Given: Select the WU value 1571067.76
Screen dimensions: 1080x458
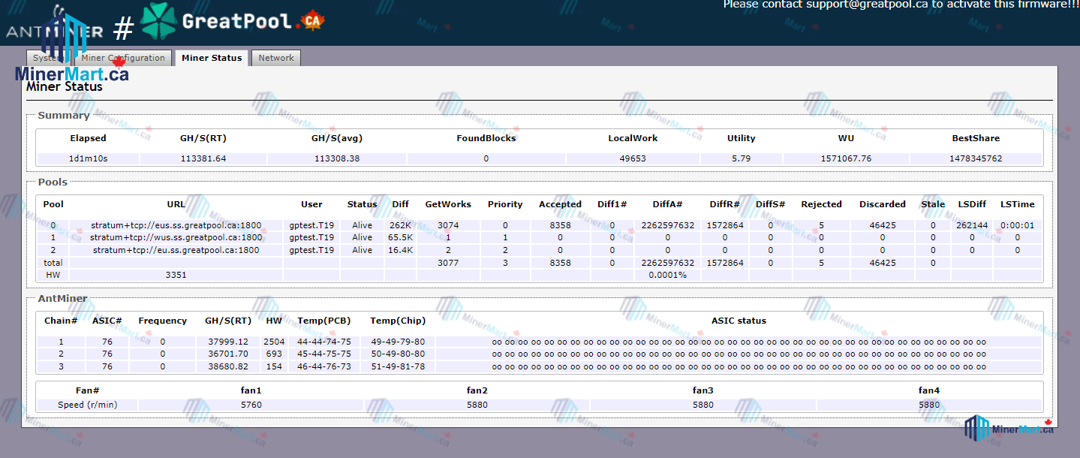Looking at the screenshot, I should (846, 159).
